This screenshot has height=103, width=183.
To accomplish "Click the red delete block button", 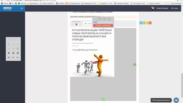I will (150, 23).
